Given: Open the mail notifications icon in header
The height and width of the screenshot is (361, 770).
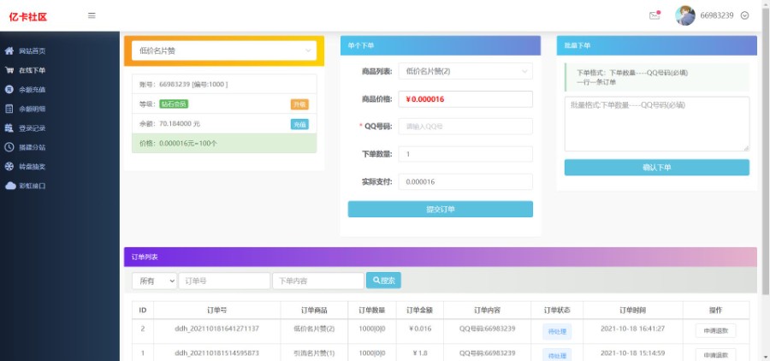Looking at the screenshot, I should click(654, 15).
